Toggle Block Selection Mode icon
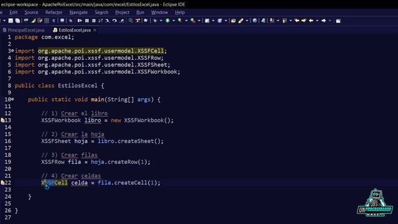Image resolution: width=398 pixels, height=224 pixels. [47, 21]
